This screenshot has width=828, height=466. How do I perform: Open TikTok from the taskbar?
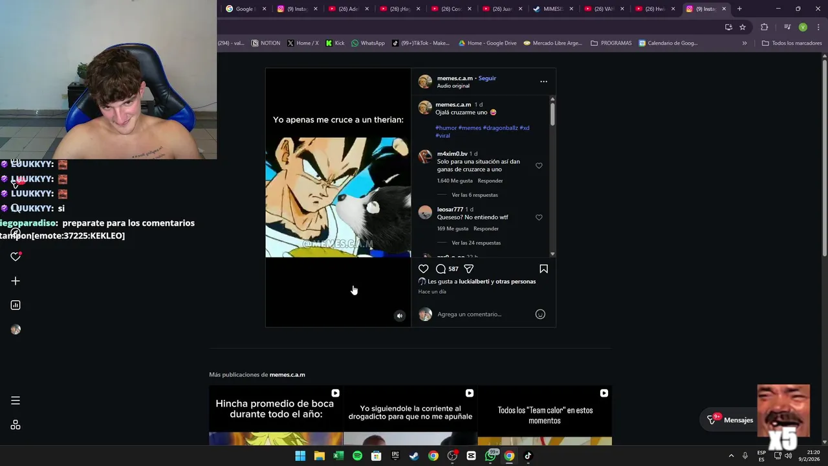[528, 456]
